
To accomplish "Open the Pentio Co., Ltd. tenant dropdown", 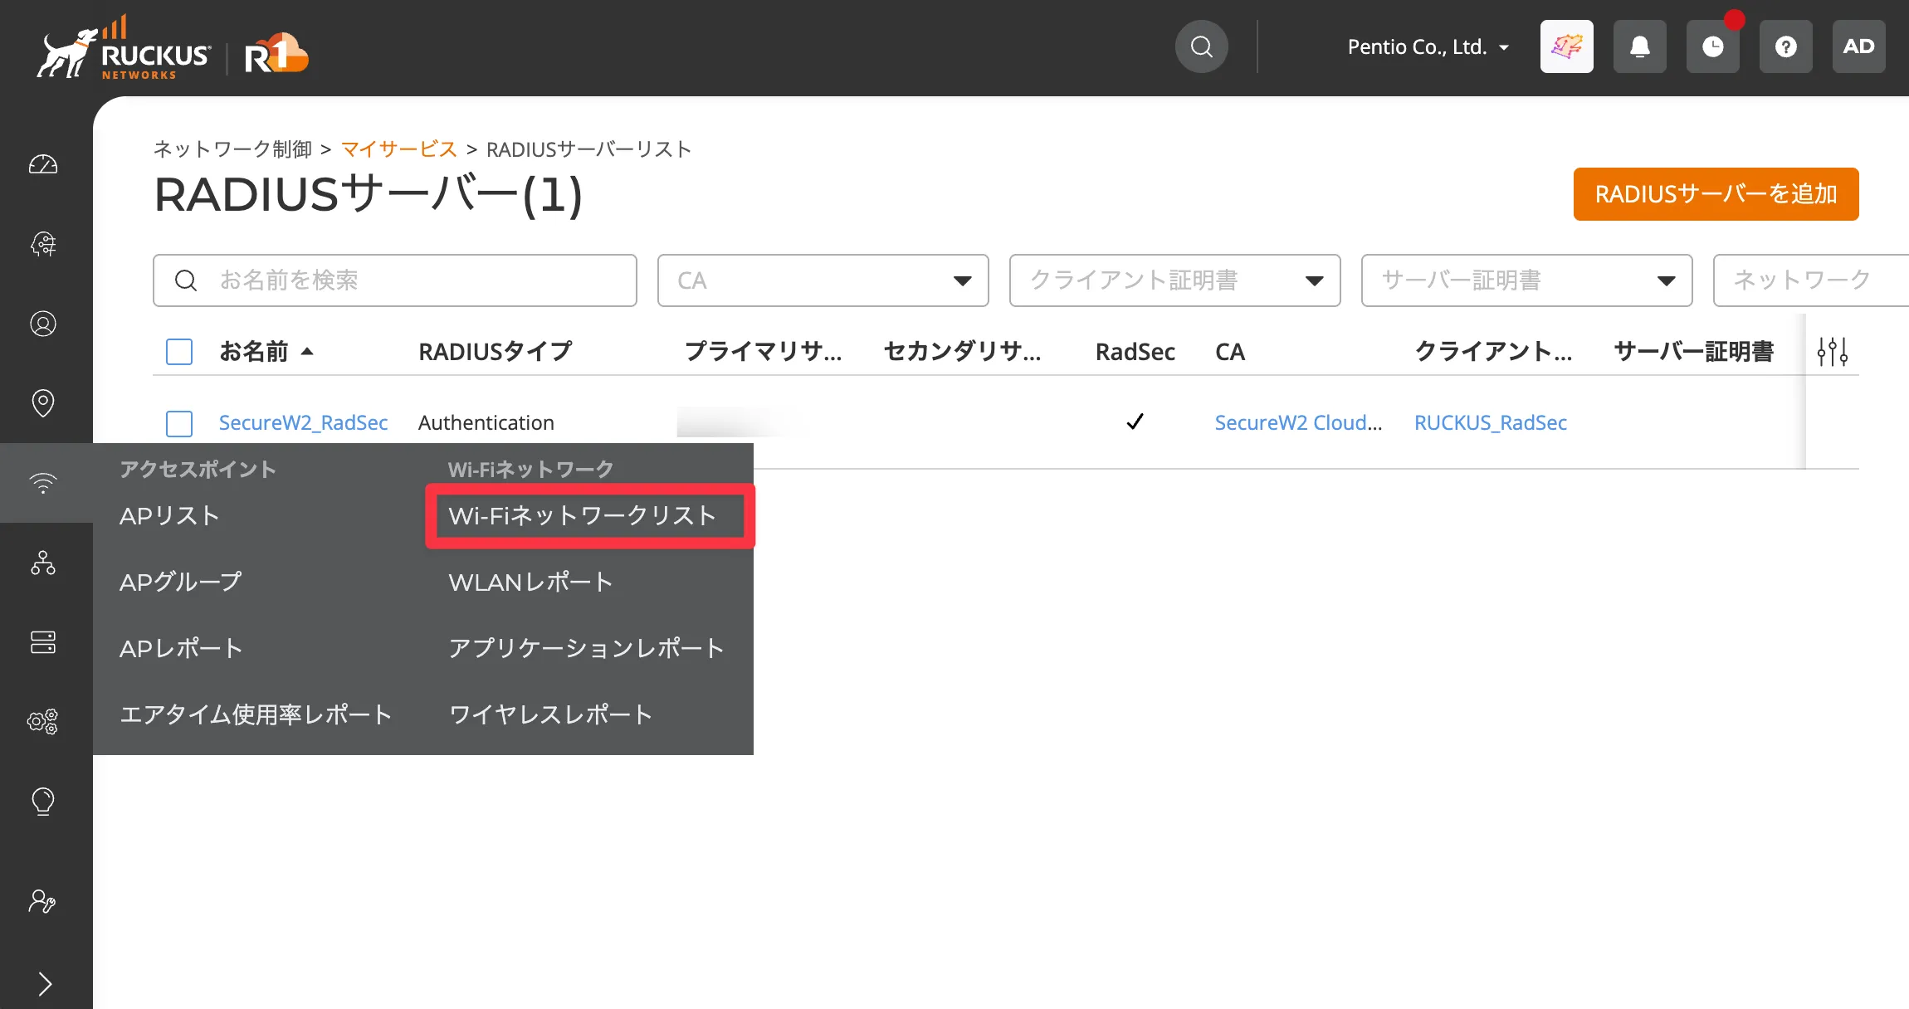I will 1428,47.
